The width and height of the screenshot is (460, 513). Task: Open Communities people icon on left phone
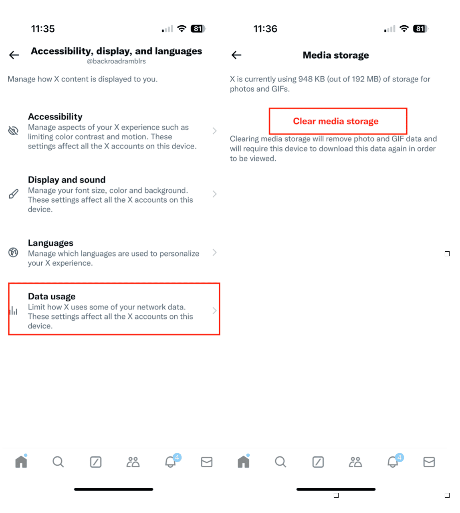(133, 462)
